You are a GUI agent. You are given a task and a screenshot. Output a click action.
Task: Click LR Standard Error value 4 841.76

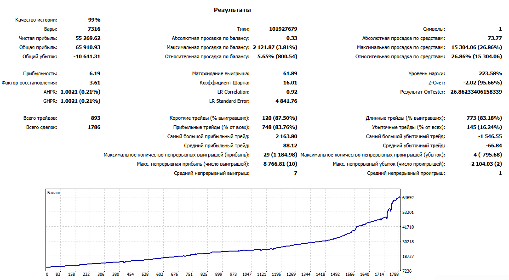pyautogui.click(x=286, y=101)
